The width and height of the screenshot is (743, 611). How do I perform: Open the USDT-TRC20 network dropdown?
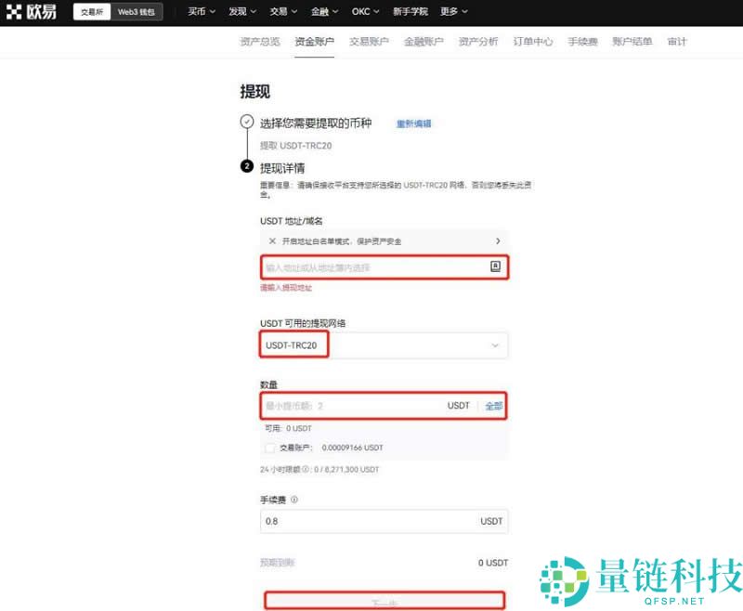pos(495,344)
